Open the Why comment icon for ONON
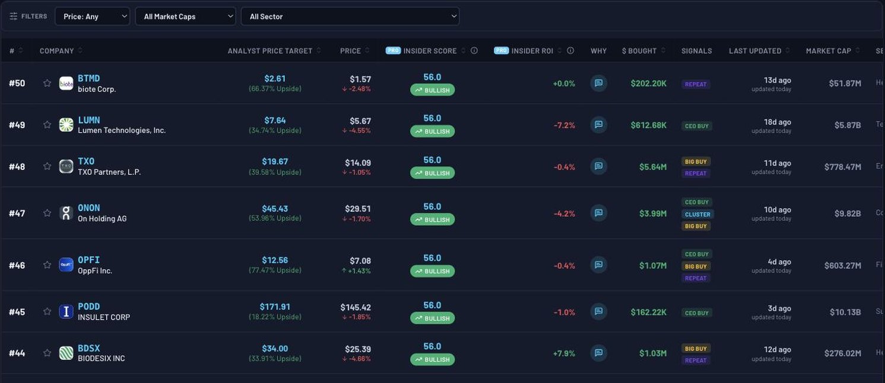885x383 pixels. (x=598, y=213)
